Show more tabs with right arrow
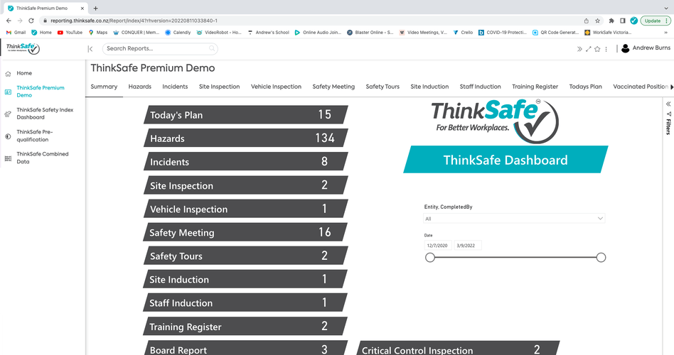 [x=672, y=87]
